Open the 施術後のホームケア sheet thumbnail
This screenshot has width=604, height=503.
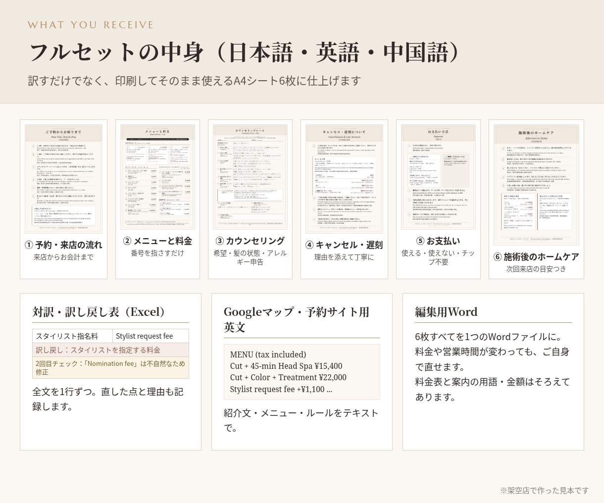click(x=536, y=185)
